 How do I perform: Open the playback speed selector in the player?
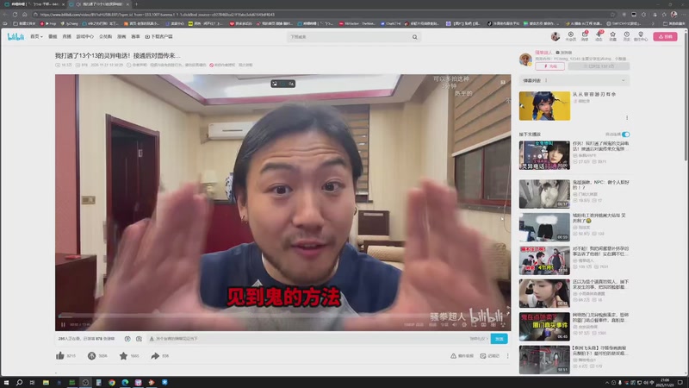pos(433,325)
